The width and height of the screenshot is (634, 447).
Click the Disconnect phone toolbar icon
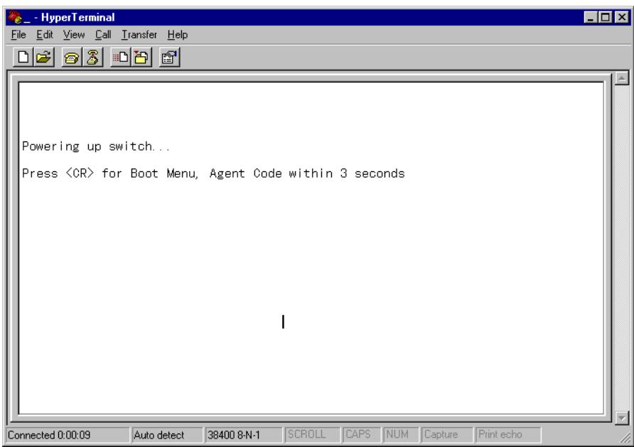coord(92,58)
